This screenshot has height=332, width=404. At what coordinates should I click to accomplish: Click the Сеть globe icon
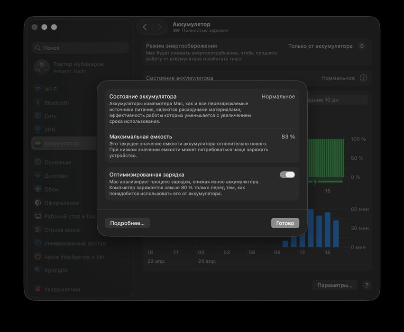click(x=38, y=116)
